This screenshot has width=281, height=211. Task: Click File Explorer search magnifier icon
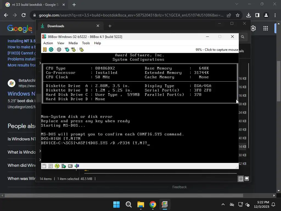click(x=243, y=37)
